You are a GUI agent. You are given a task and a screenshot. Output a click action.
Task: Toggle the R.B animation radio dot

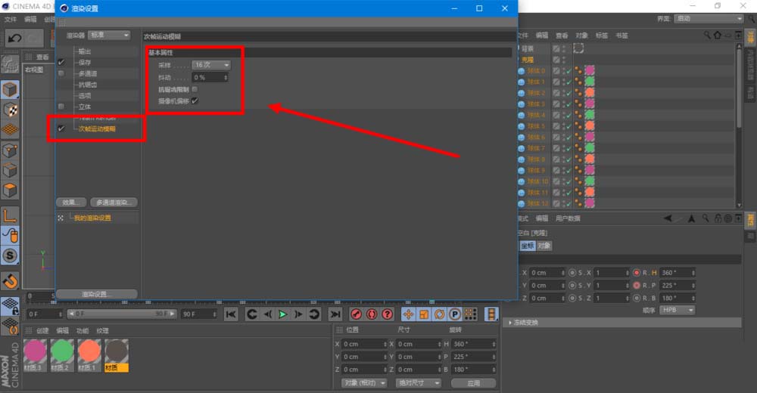click(x=637, y=298)
